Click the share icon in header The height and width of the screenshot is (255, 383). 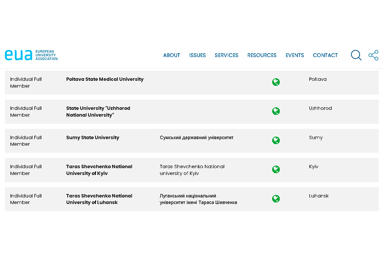(373, 55)
